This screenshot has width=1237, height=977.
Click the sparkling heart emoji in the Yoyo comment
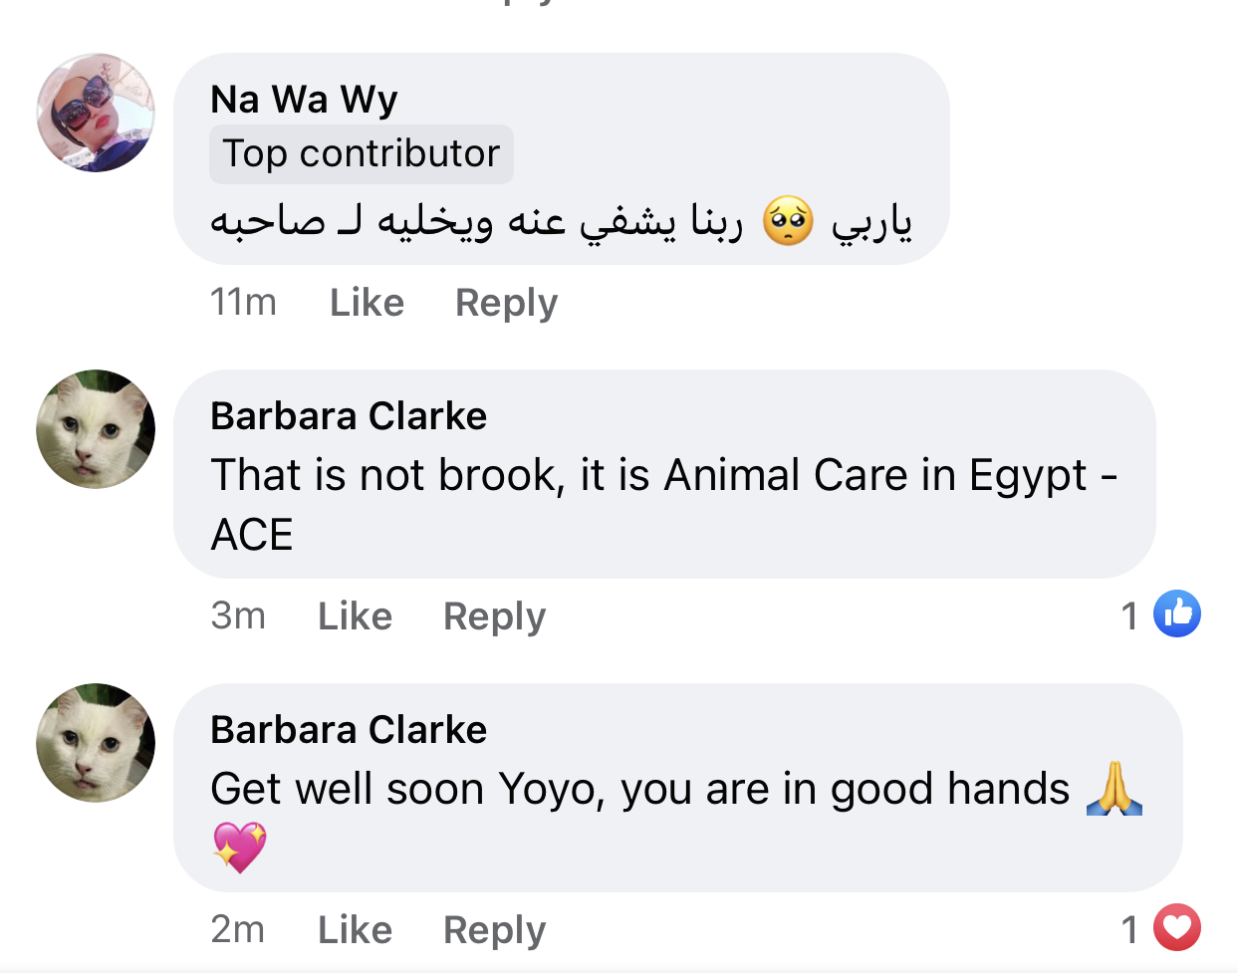[240, 848]
